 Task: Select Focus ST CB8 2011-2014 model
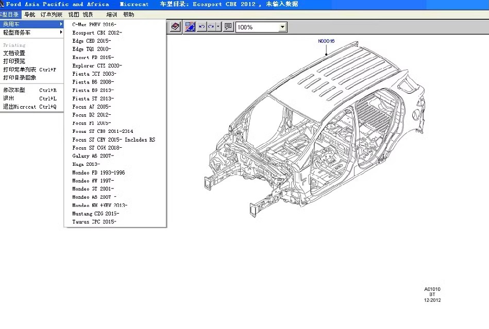pos(115,131)
